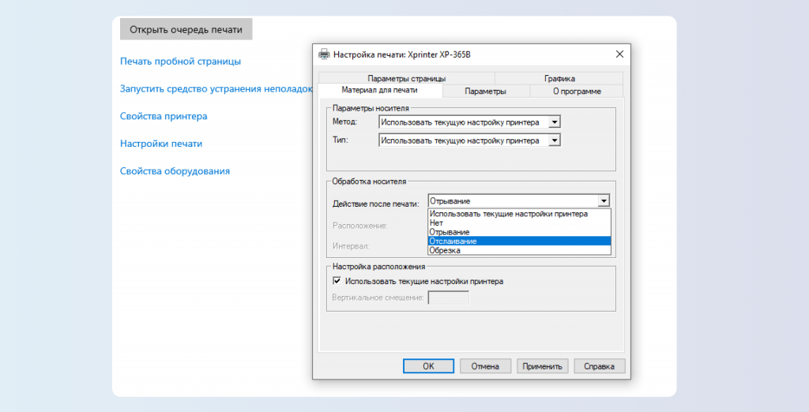Uncheck 'Использовать текущие настройки принтера' checkbox

(337, 281)
